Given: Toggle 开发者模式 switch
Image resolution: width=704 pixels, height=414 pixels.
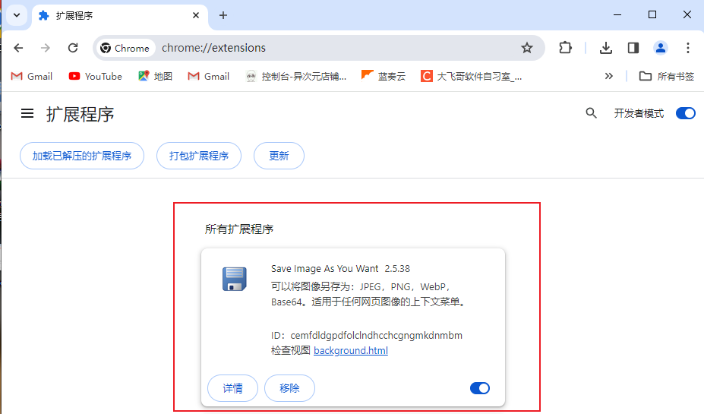Looking at the screenshot, I should (686, 113).
